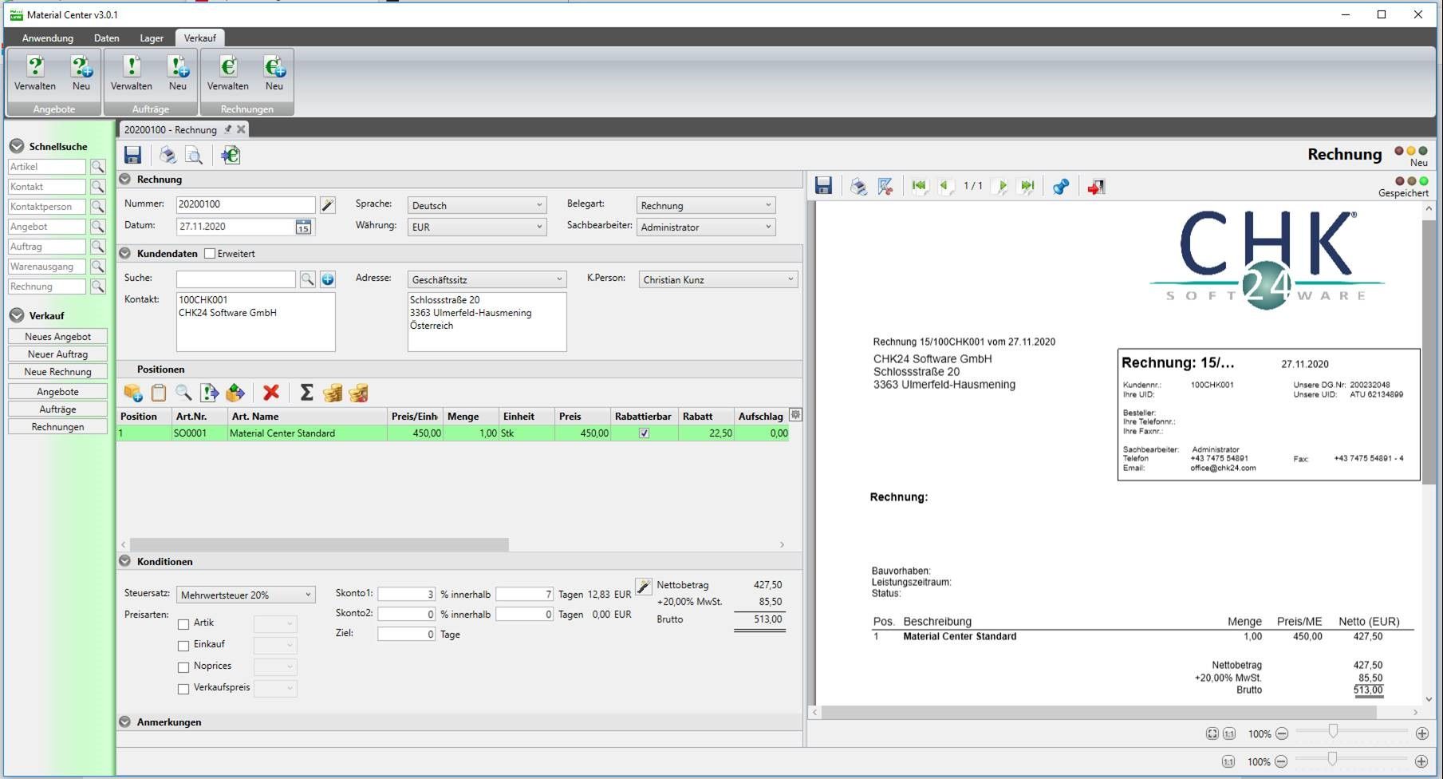Open the Datum calendar picker
The width and height of the screenshot is (1443, 779).
[303, 227]
